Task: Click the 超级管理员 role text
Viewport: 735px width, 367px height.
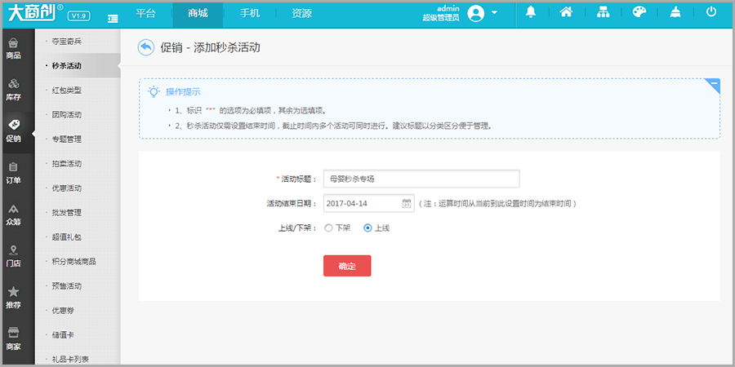Action: (441, 18)
